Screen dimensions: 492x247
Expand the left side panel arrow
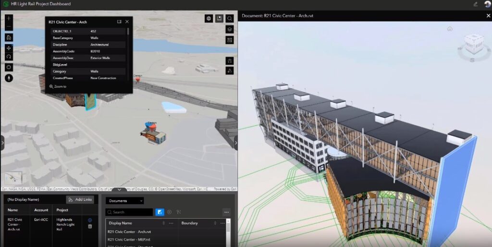pos(2,143)
